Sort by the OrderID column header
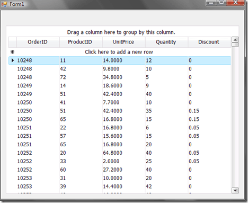This screenshot has height=203, width=248. pyautogui.click(x=38, y=42)
